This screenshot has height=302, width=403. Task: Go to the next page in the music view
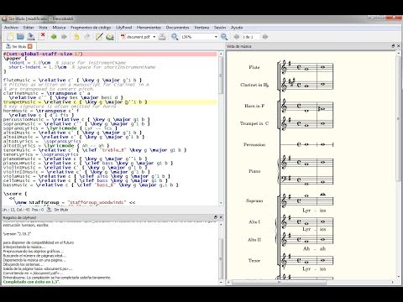[265, 37]
